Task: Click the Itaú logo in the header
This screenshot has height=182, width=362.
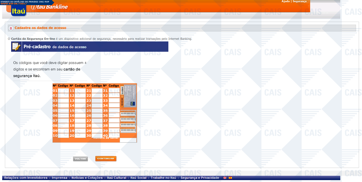Action: tap(19, 11)
